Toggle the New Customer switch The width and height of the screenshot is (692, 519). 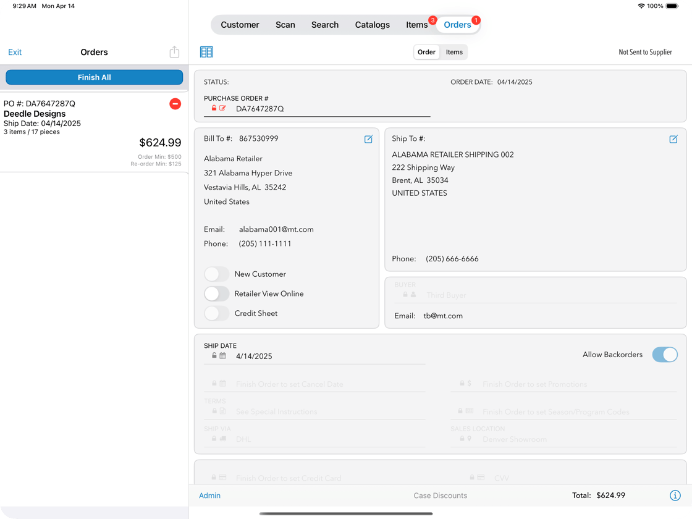[217, 274]
